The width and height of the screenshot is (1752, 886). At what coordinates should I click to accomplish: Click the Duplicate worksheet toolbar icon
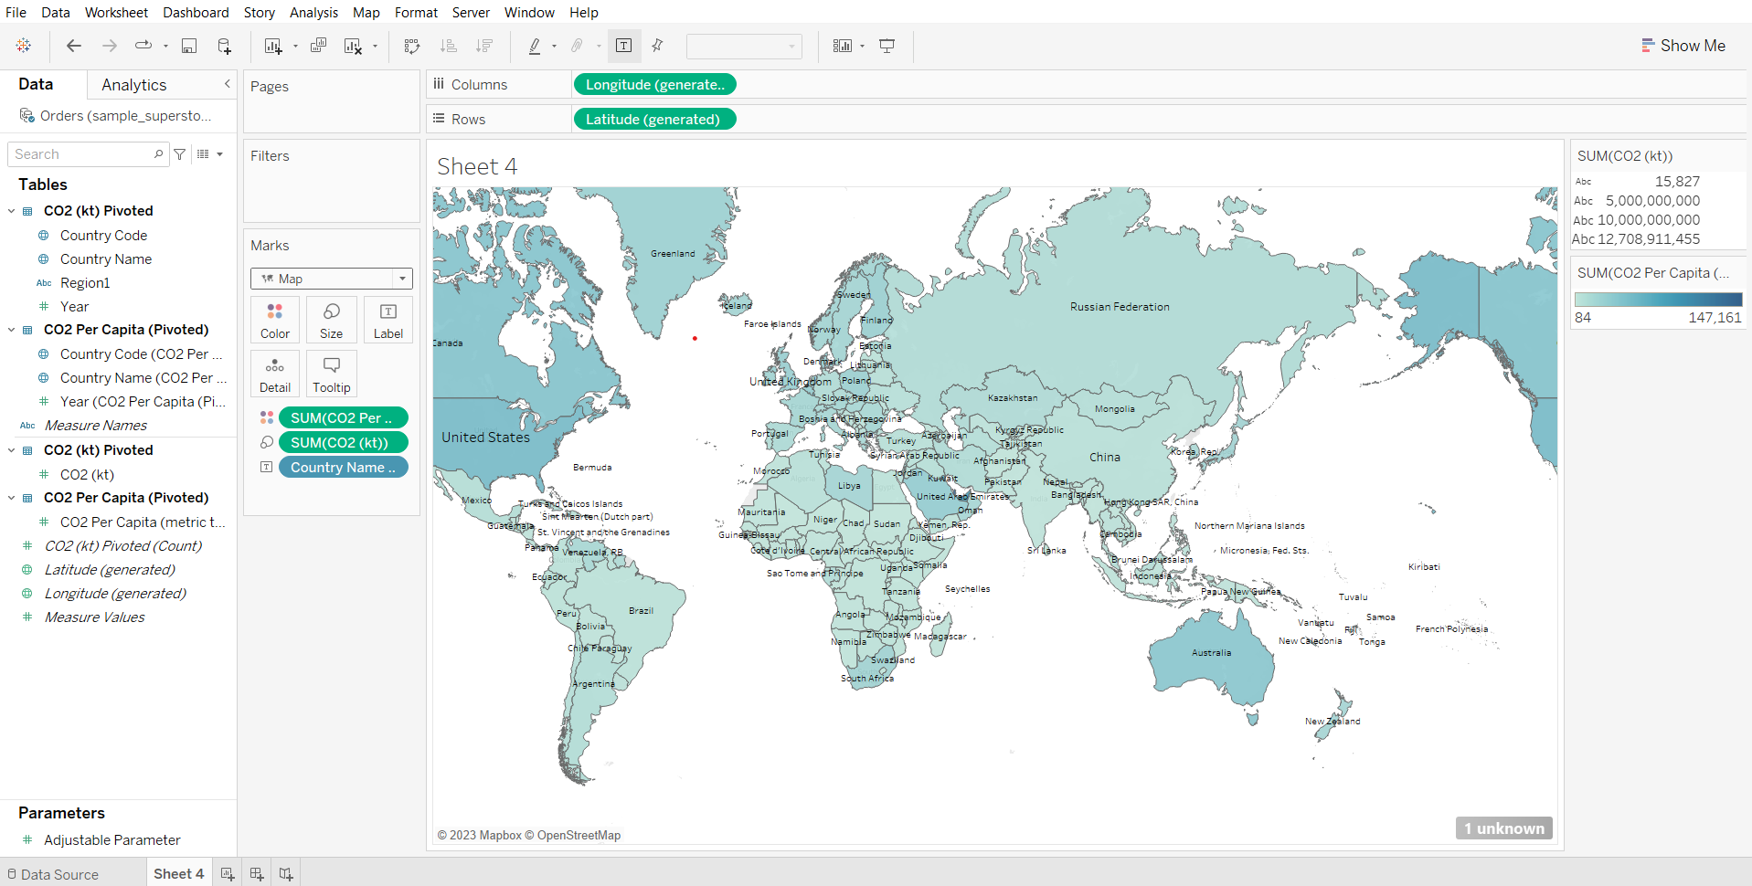point(318,46)
